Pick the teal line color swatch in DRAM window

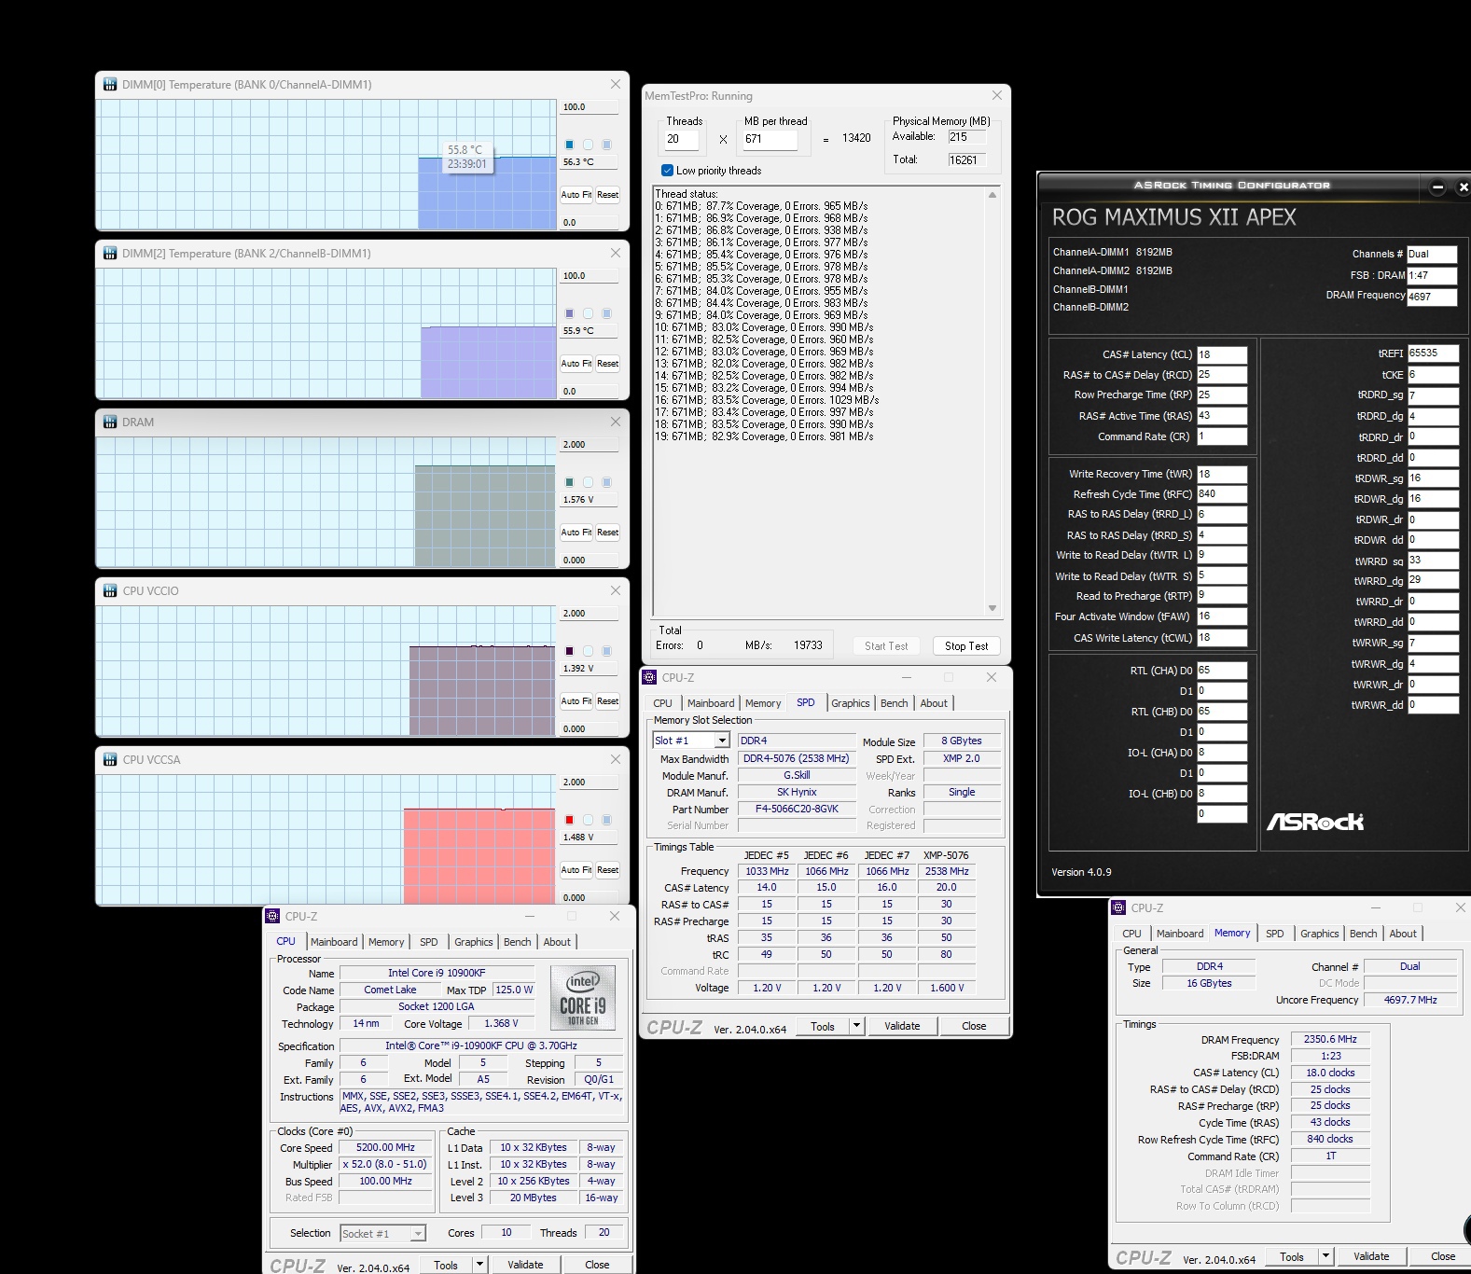(x=569, y=482)
